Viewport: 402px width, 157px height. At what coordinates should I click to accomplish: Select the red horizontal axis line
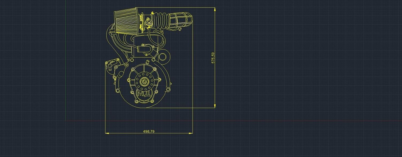pos(267,121)
